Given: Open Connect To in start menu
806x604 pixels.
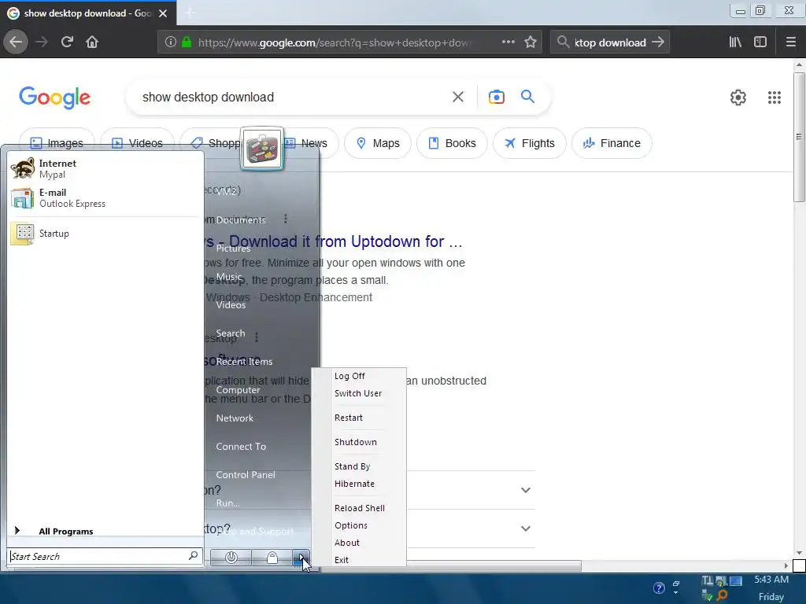Looking at the screenshot, I should pyautogui.click(x=241, y=447).
